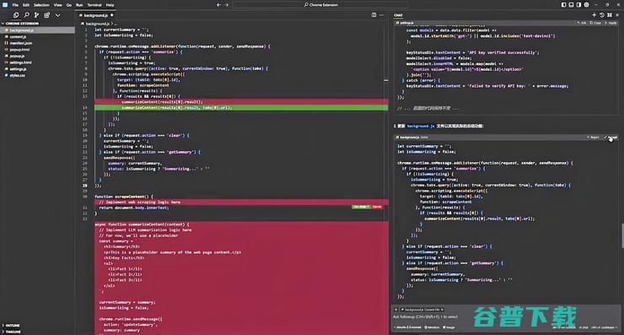Open editor more actions ellipsis

coord(382,15)
